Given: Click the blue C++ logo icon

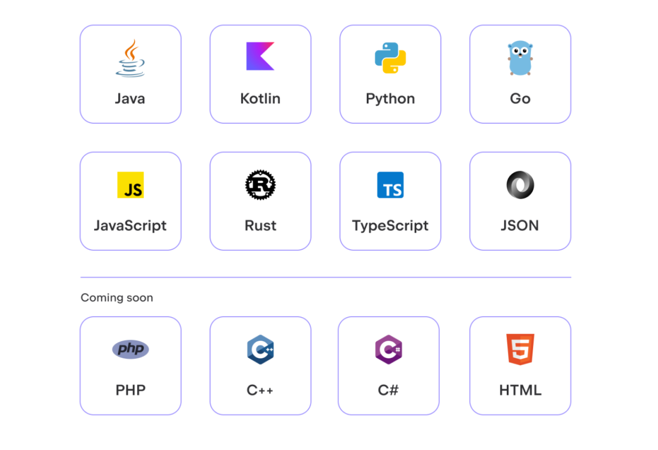Looking at the screenshot, I should pyautogui.click(x=260, y=349).
